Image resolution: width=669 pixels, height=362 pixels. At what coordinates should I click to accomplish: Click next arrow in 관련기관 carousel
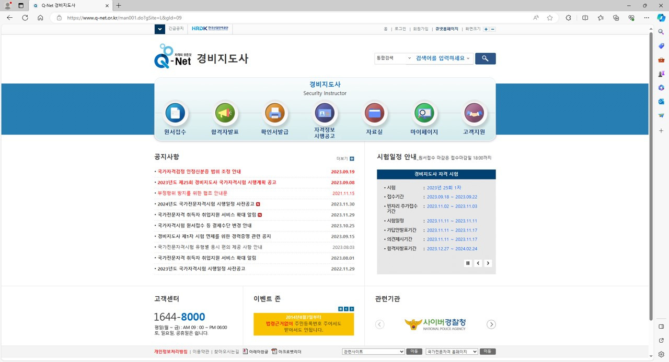tap(491, 324)
